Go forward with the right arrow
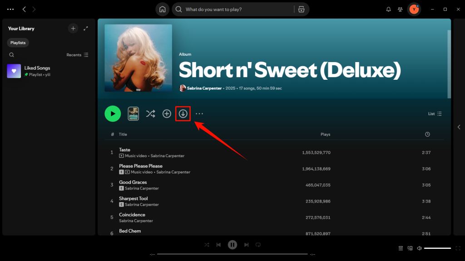465x261 pixels. pyautogui.click(x=34, y=10)
